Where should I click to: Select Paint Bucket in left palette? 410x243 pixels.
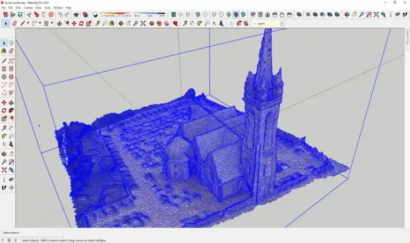[x=4, y=51]
